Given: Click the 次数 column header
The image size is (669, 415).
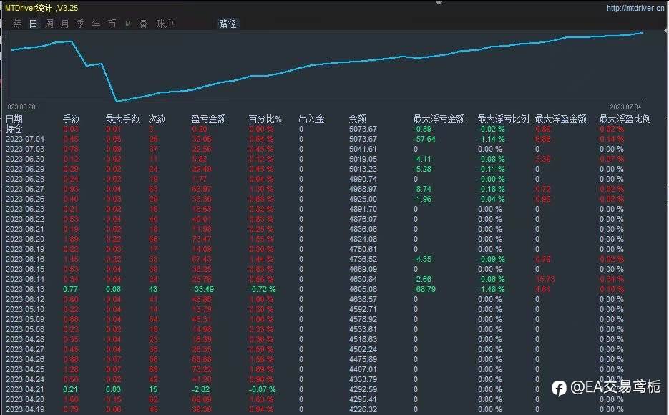Looking at the screenshot, I should click(x=157, y=119).
